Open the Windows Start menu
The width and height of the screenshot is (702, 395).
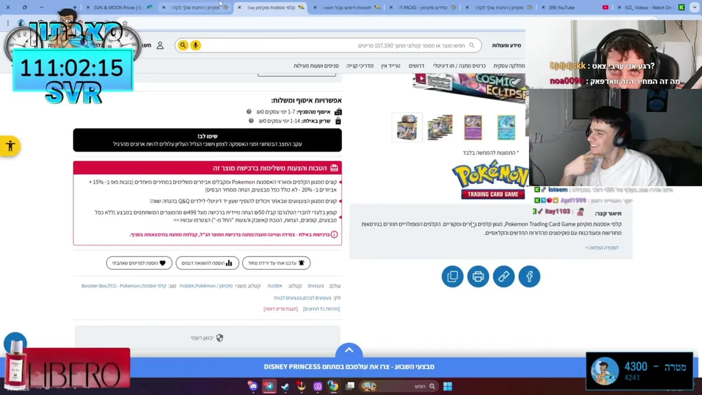[448, 386]
